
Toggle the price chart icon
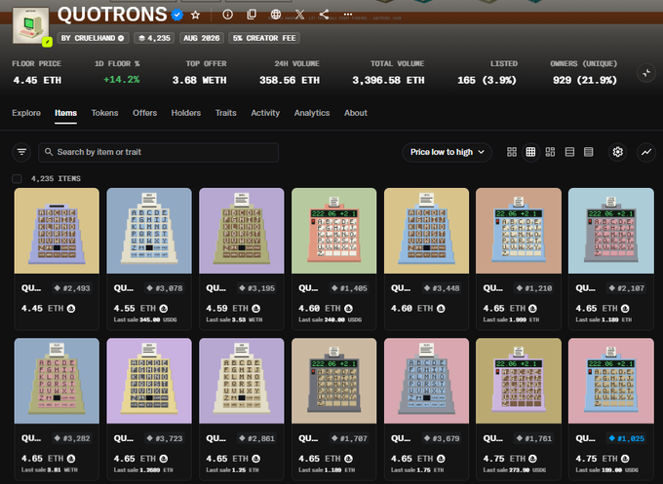646,152
